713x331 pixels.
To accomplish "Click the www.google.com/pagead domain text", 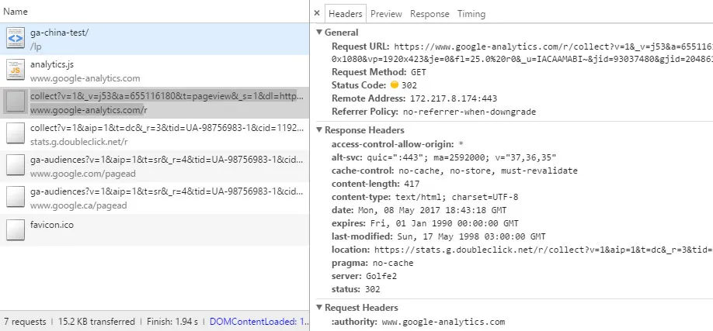I will (x=83, y=174).
